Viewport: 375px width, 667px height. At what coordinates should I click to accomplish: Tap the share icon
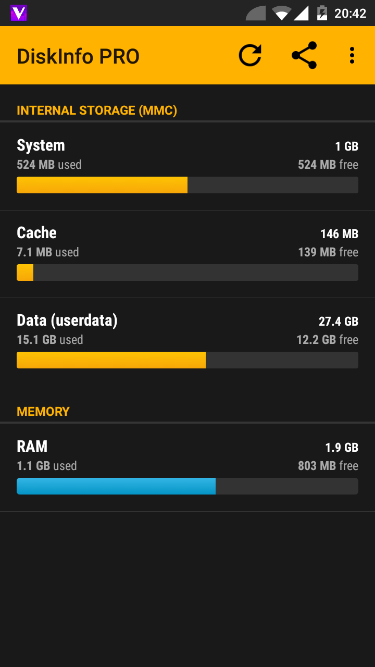pos(304,55)
